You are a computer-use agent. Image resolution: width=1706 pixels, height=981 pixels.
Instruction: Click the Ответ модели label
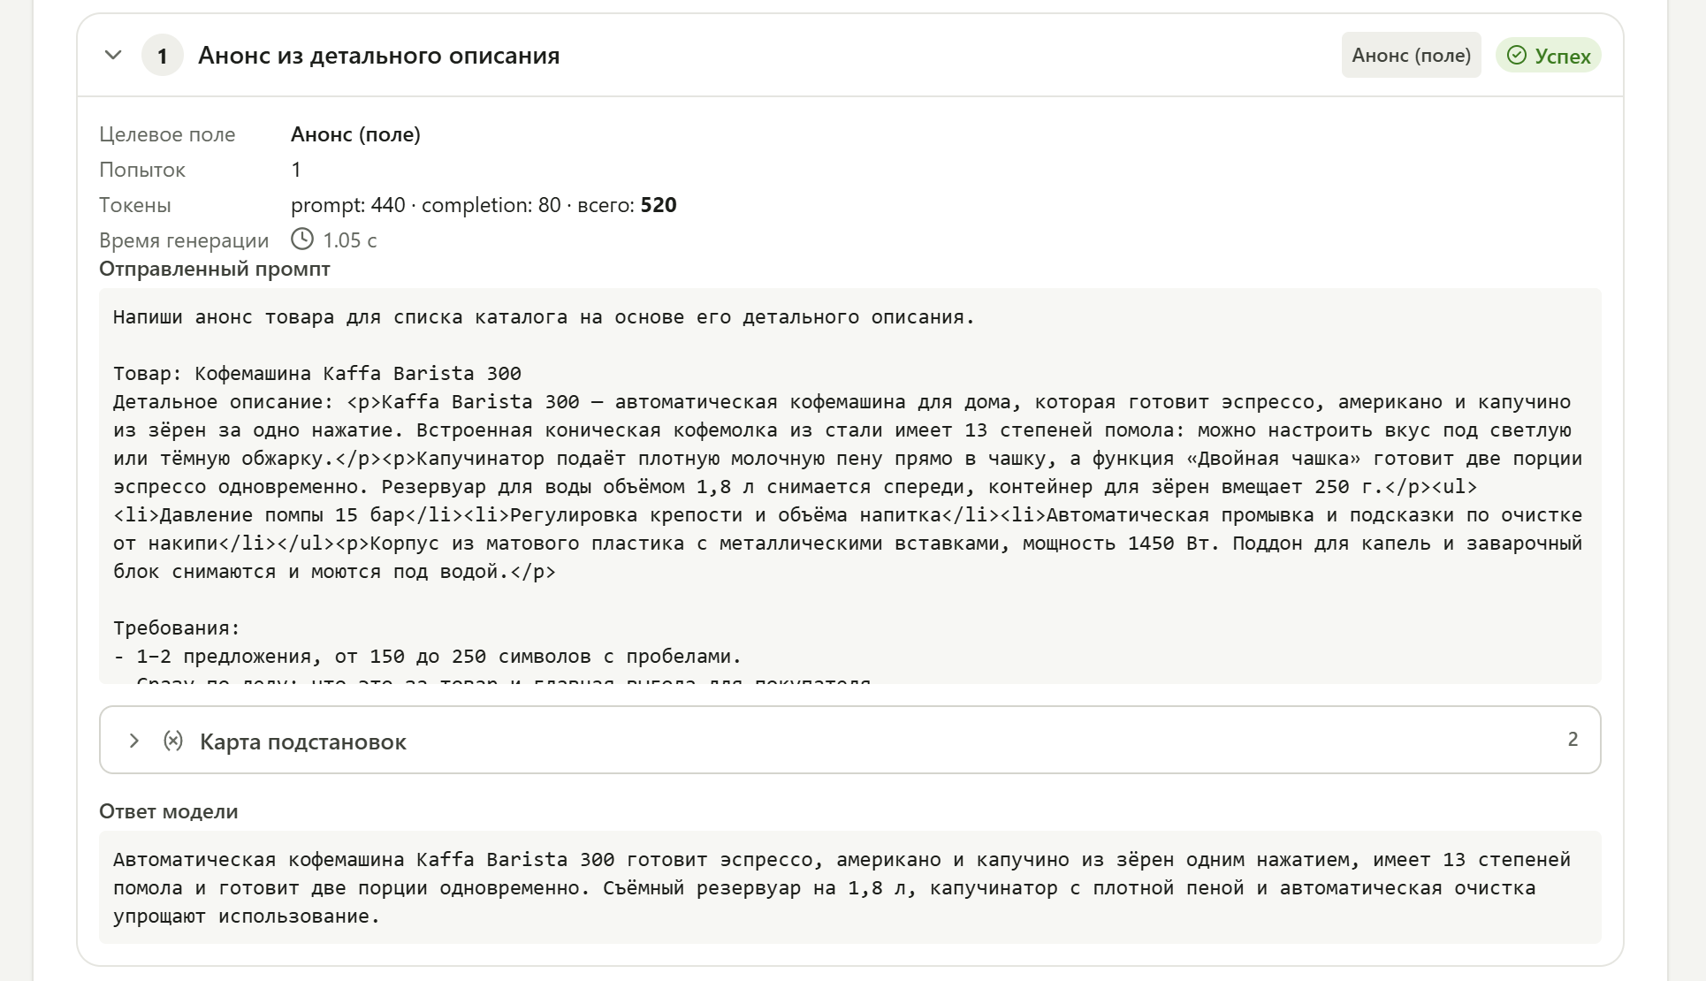(169, 811)
